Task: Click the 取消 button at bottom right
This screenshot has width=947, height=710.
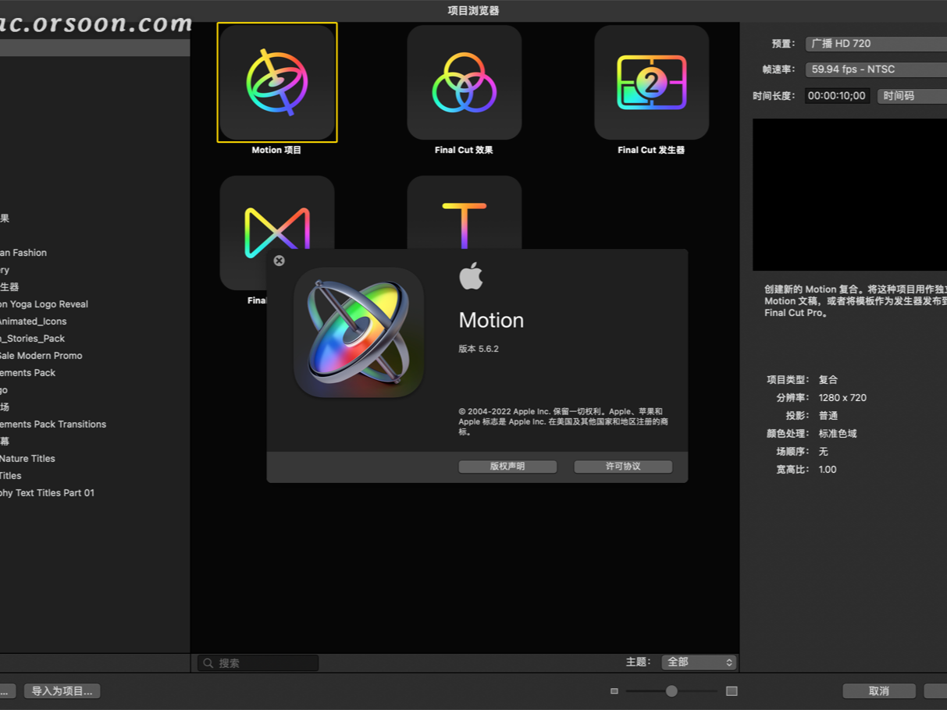Action: [x=878, y=690]
